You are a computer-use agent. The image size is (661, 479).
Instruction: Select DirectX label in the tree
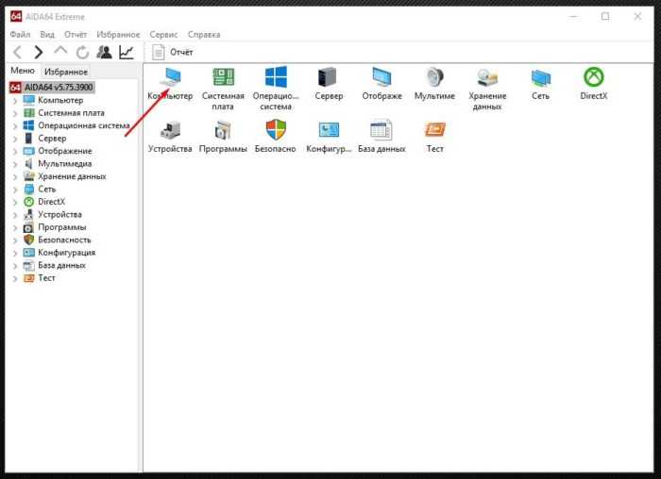[51, 202]
